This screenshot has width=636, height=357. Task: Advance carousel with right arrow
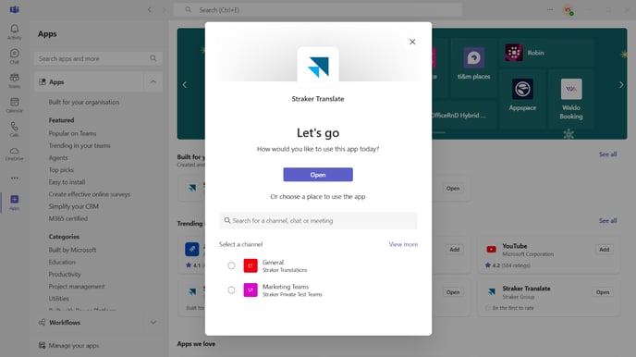pos(621,85)
